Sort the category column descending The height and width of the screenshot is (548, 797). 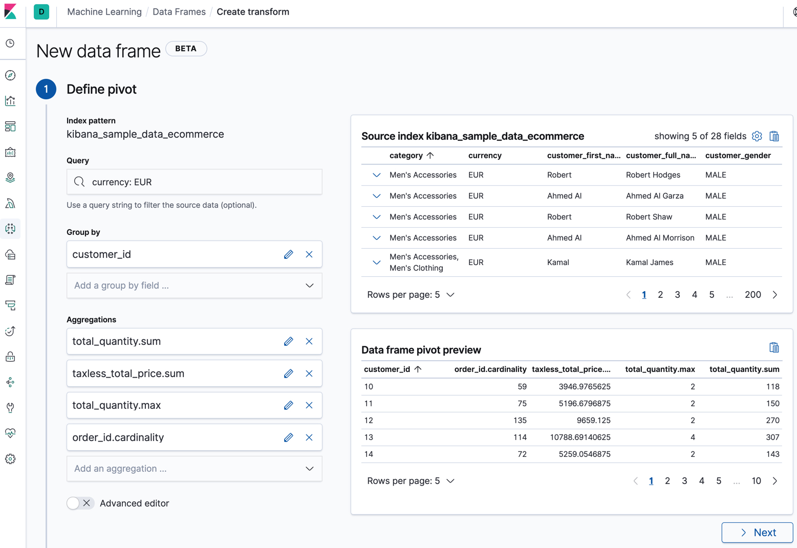point(410,155)
